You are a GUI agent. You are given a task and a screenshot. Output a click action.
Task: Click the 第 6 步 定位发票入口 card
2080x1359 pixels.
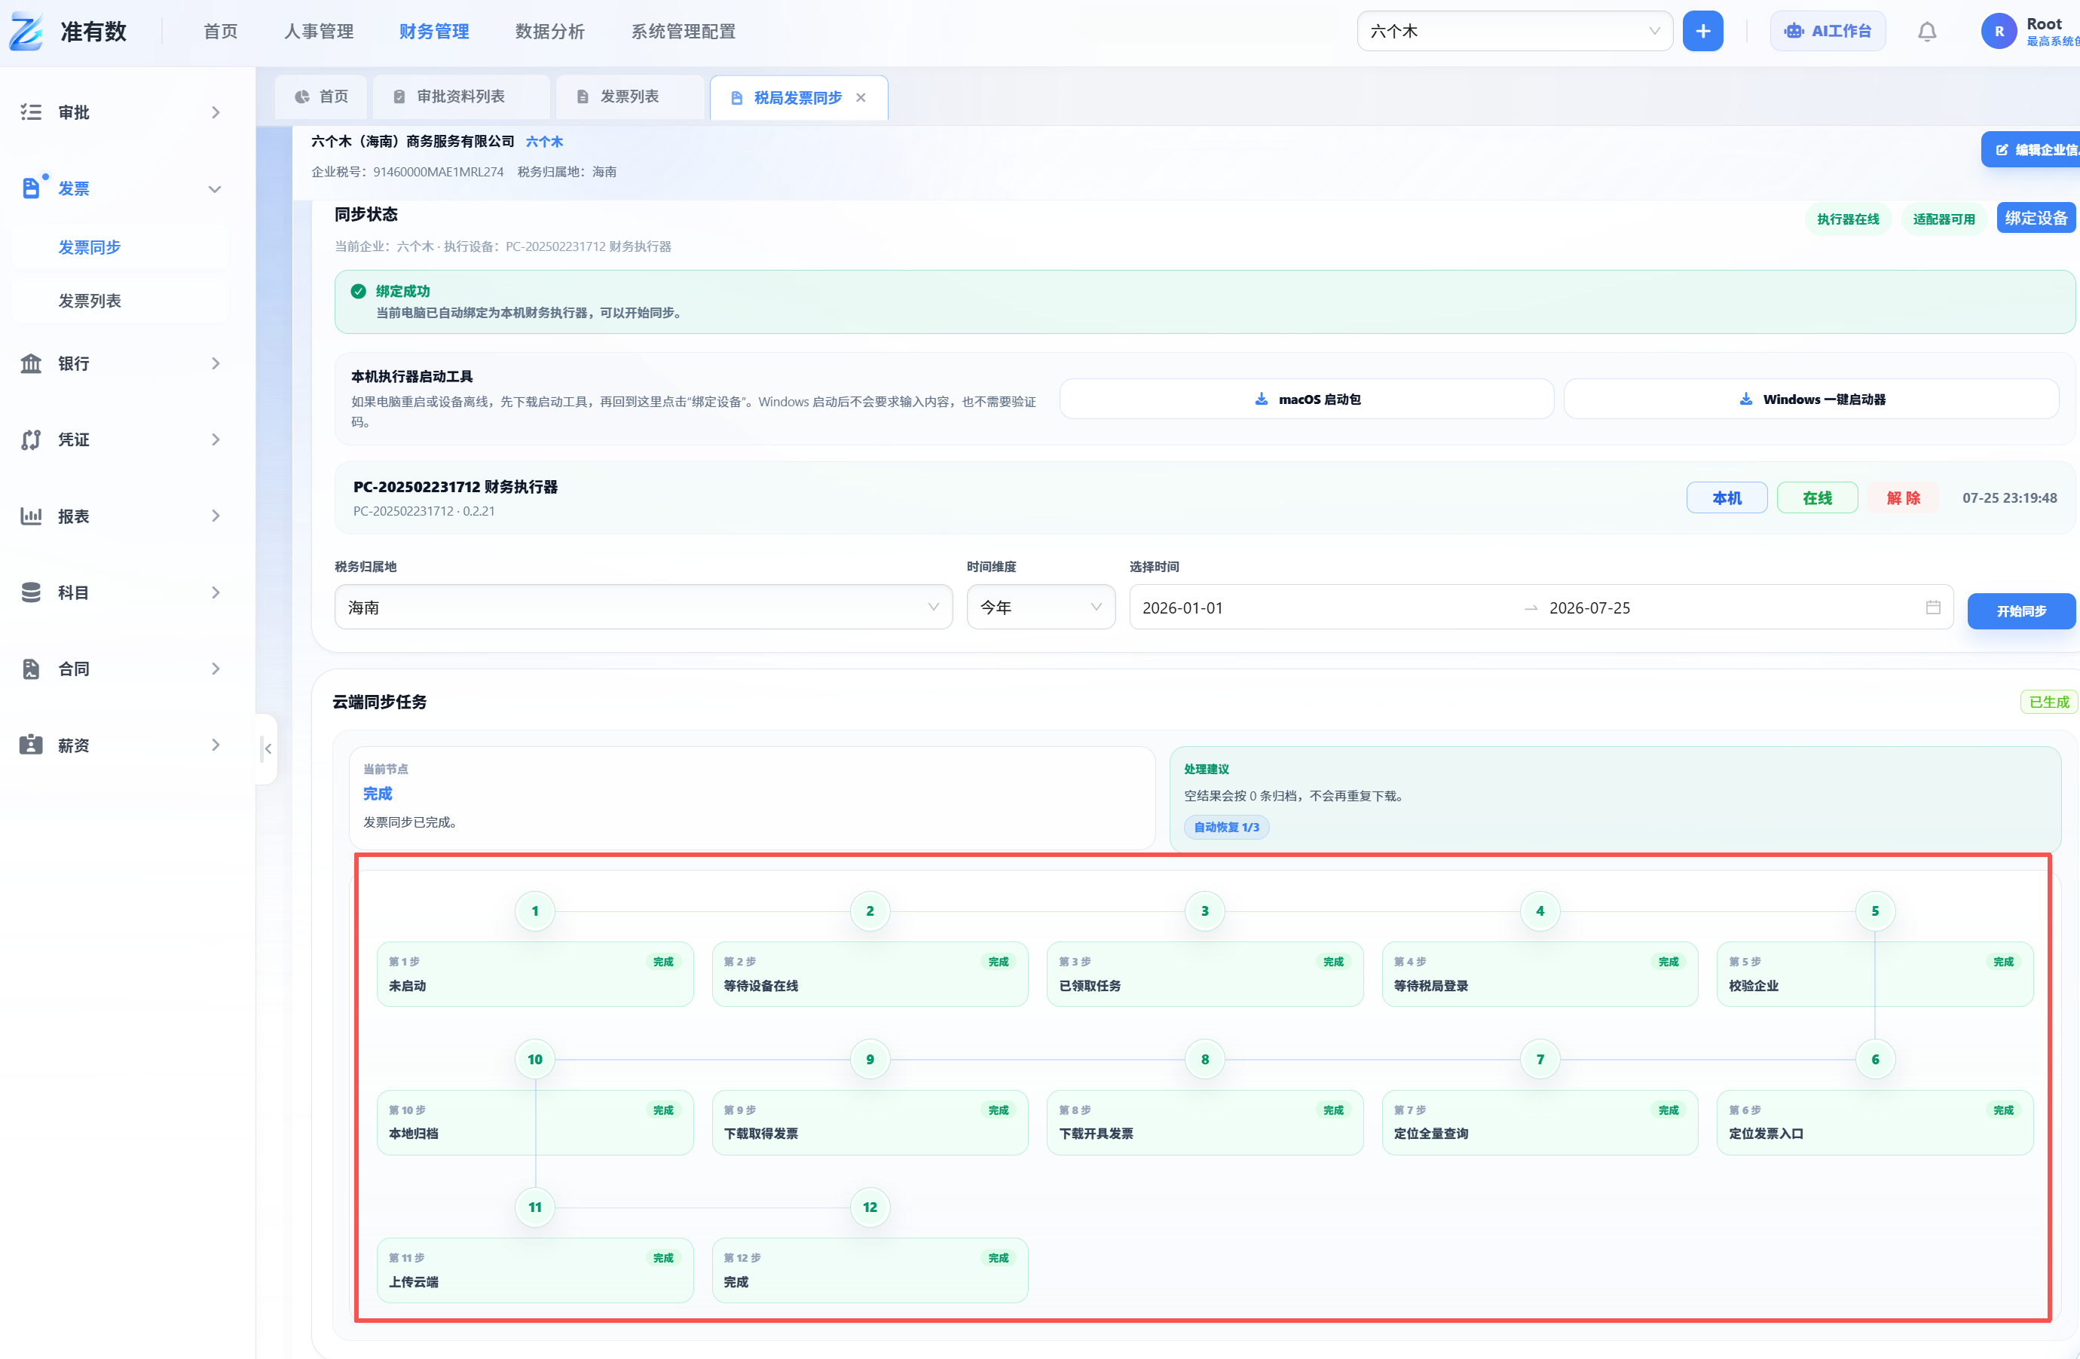pos(1874,1122)
